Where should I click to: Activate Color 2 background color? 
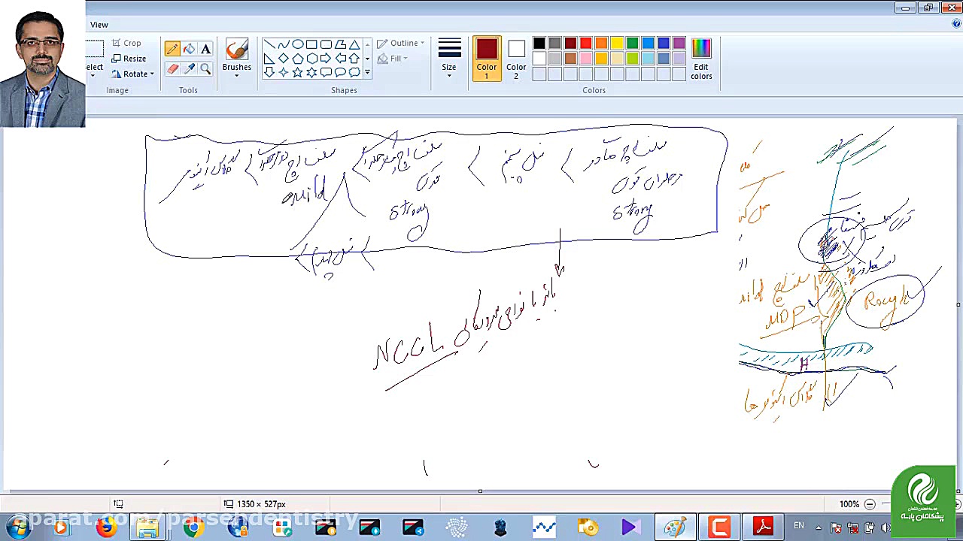point(516,59)
